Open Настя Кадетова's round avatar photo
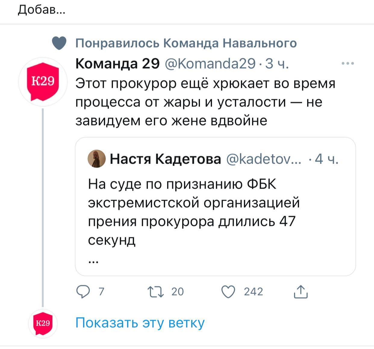 pyautogui.click(x=96, y=159)
